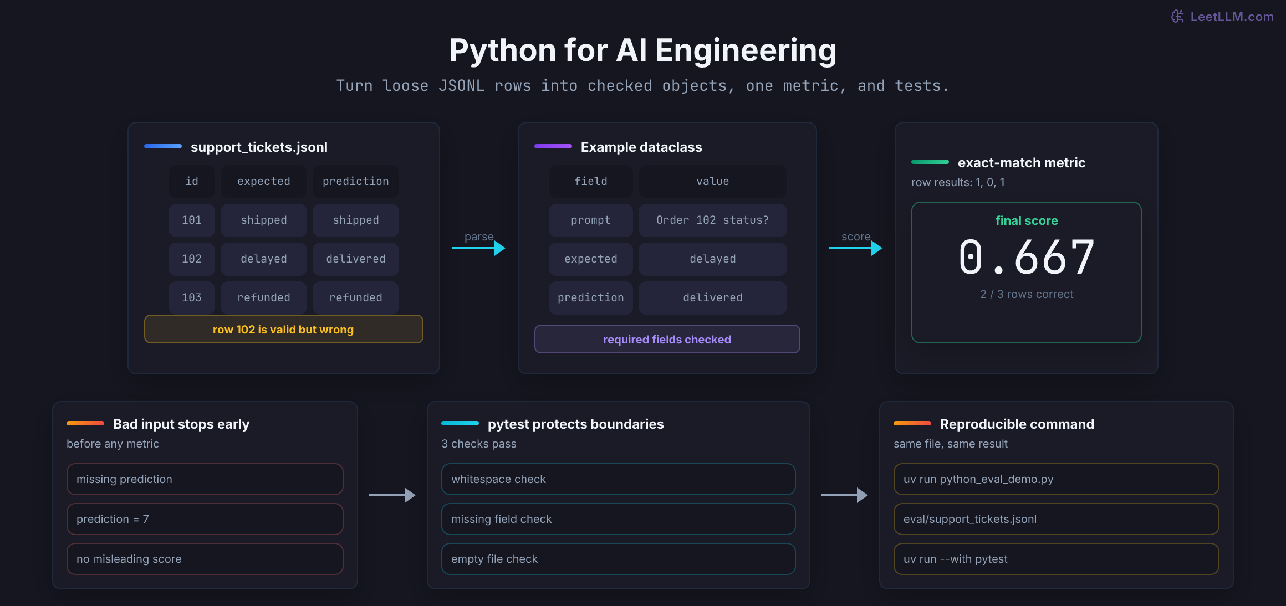Screen dimensions: 1286x606
Task: Click the 'no misleading score' box
Action: [x=205, y=559]
